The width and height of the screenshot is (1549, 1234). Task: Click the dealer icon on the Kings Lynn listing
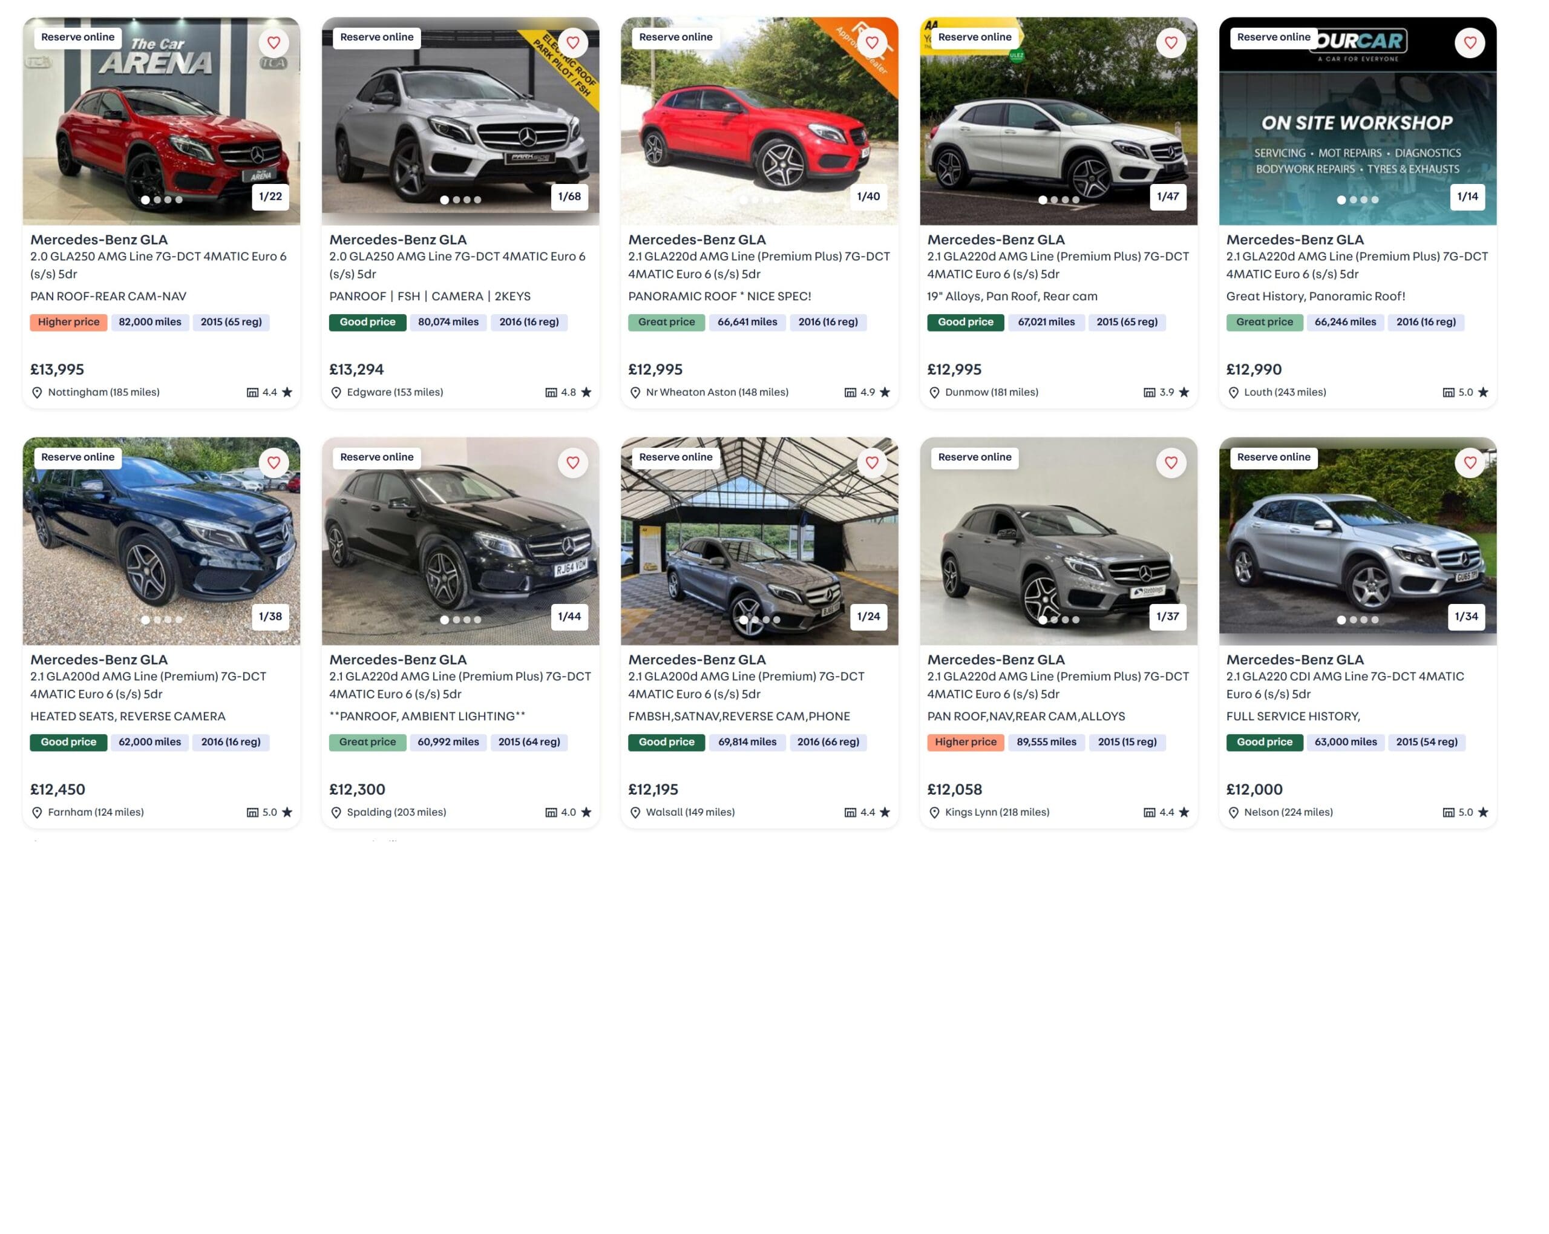tap(1149, 812)
